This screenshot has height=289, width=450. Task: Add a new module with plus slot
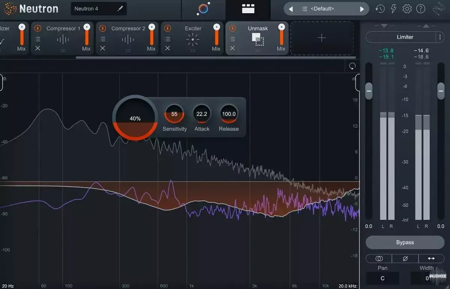[x=322, y=38]
